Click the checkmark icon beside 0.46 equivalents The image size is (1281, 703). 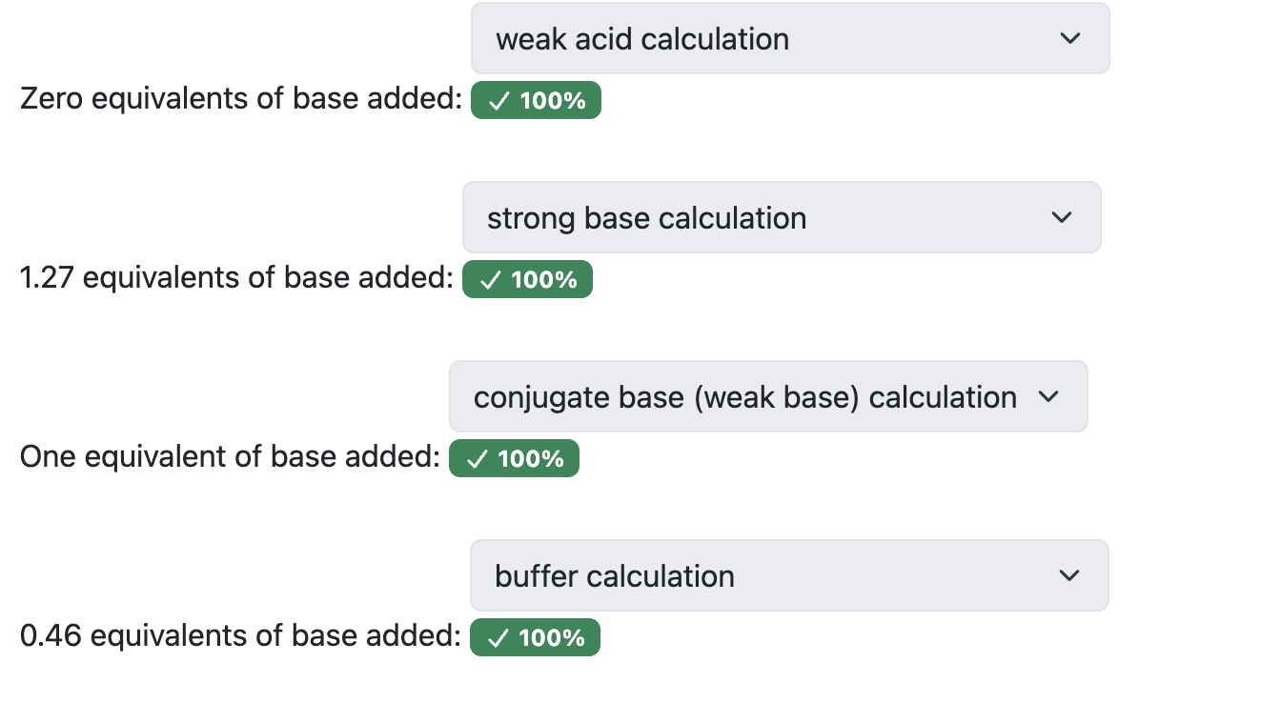pos(498,638)
